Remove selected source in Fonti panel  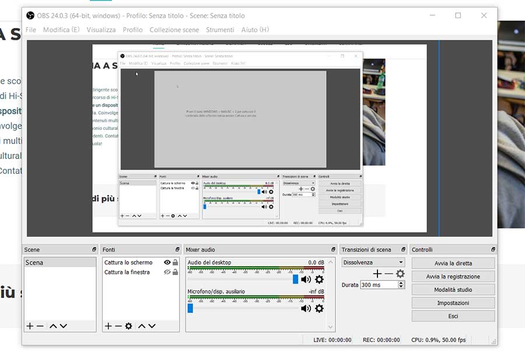click(x=118, y=326)
